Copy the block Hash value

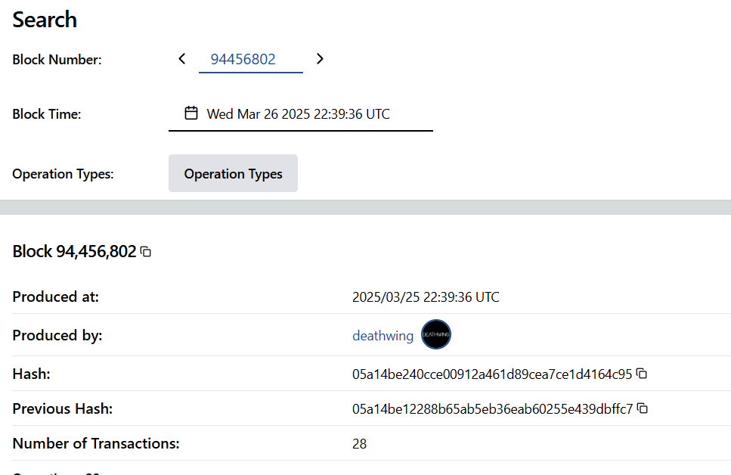pyautogui.click(x=642, y=374)
